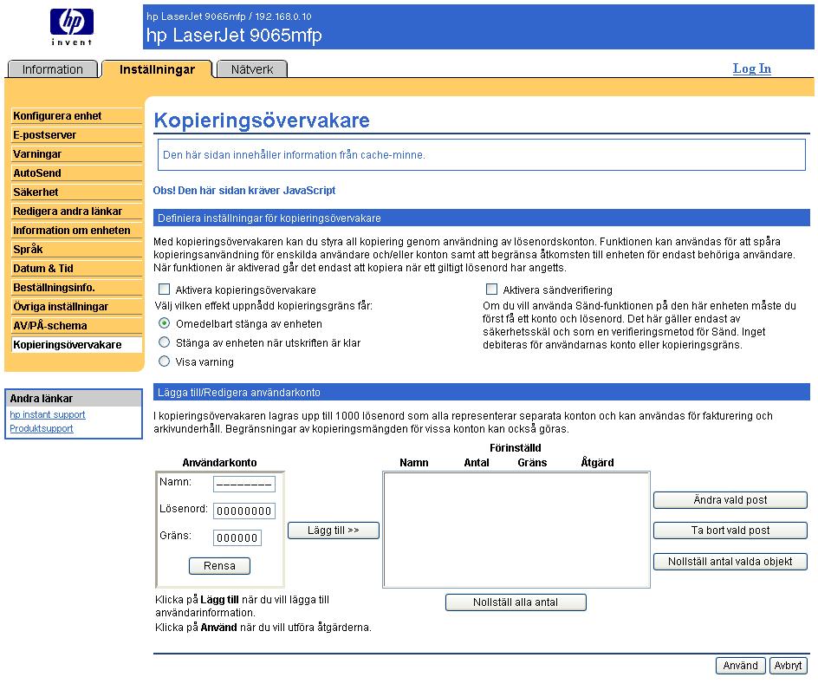Click the Rensa button
The width and height of the screenshot is (818, 690).
[x=219, y=566]
